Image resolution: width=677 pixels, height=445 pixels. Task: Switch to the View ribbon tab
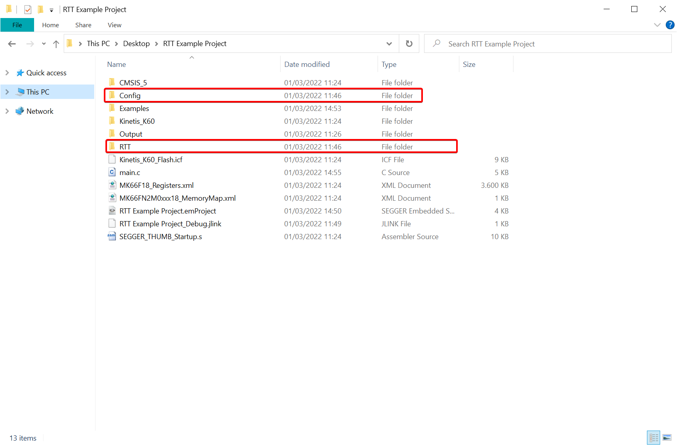pyautogui.click(x=114, y=25)
